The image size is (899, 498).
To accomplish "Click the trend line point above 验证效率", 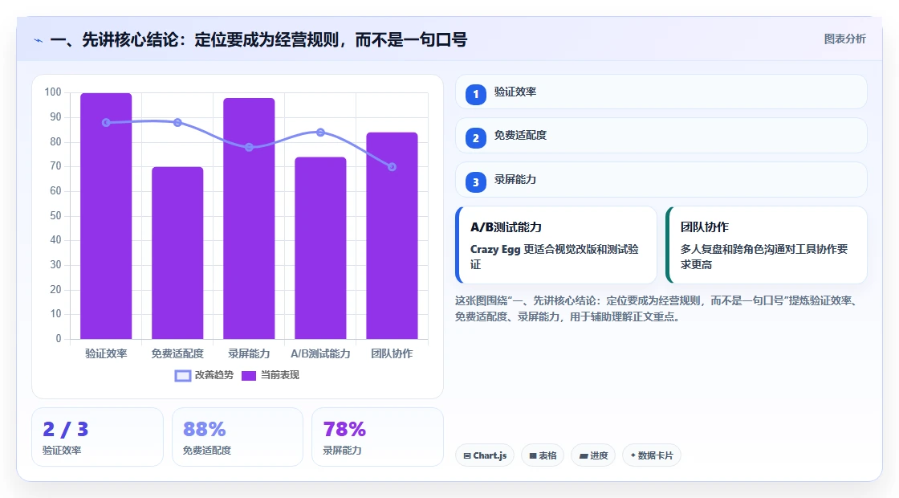I will 106,122.
